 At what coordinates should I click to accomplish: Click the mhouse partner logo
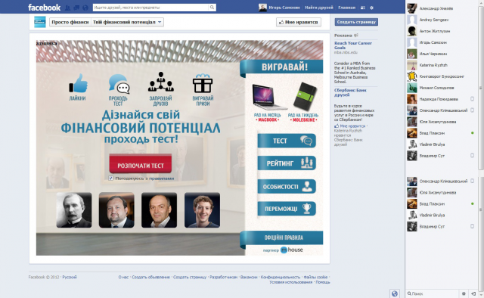(x=291, y=250)
